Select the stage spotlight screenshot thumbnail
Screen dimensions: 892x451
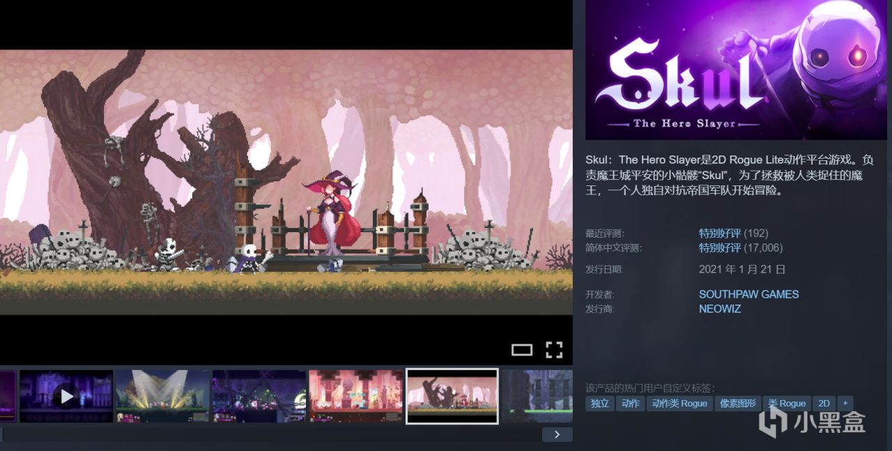(x=162, y=396)
